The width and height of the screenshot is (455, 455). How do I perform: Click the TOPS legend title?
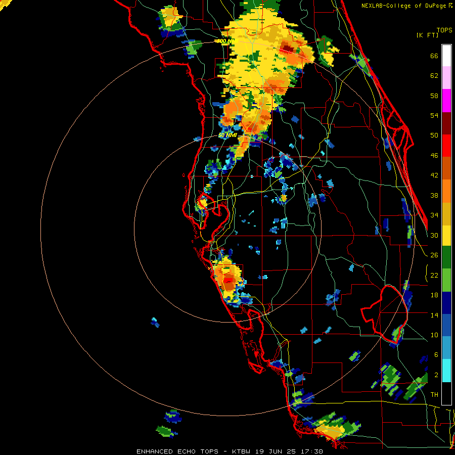[x=444, y=30]
